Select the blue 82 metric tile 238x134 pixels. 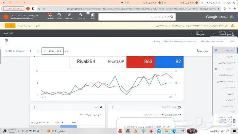point(169,62)
